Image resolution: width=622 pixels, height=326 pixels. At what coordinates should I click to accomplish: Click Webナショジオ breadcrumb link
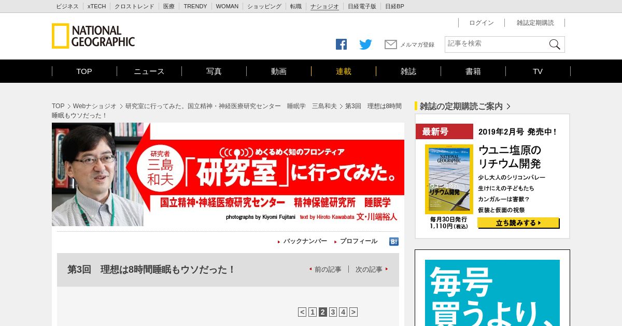(94, 106)
